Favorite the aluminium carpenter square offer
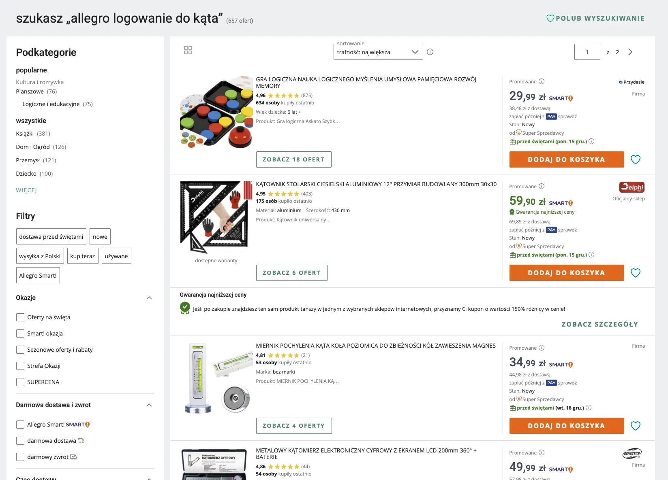Viewport: 668px width, 480px height. pyautogui.click(x=635, y=273)
